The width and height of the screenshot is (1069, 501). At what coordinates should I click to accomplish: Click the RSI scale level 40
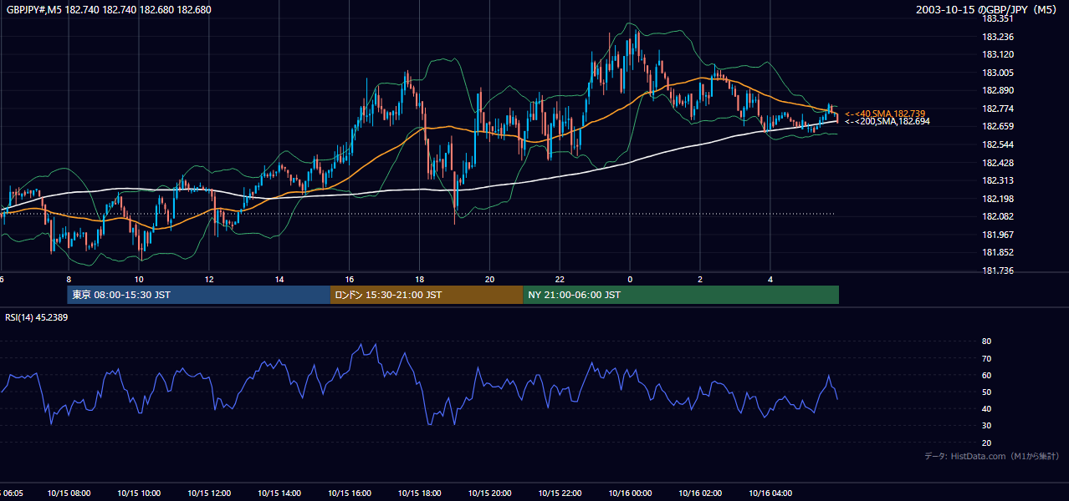click(x=986, y=408)
